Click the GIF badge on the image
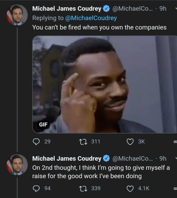The width and height of the screenshot is (177, 198). pyautogui.click(x=43, y=125)
